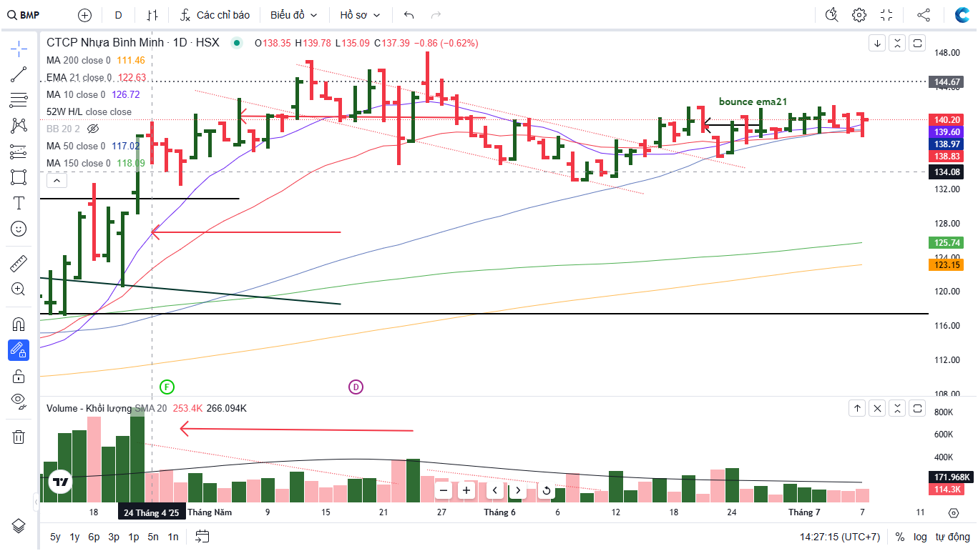
Task: Select the forecasting and measurement tool
Action: 19,152
